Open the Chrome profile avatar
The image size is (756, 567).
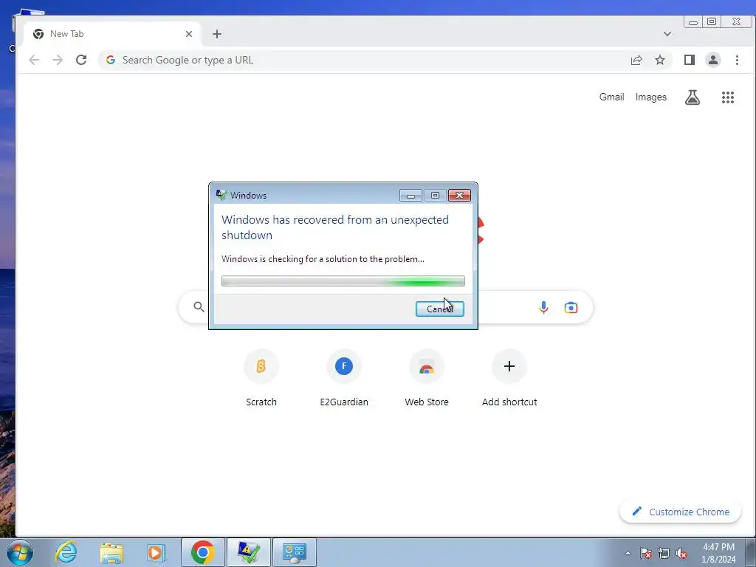point(713,60)
